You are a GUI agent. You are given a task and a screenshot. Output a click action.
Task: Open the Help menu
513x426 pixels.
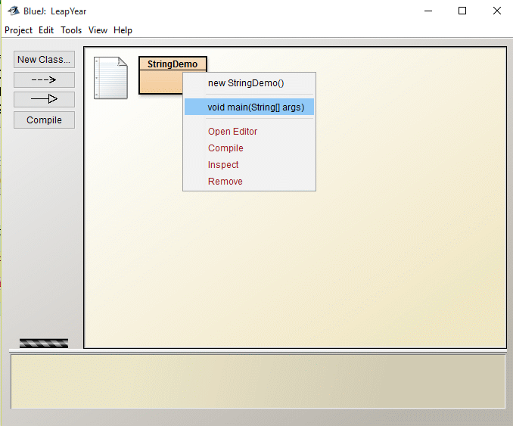pos(123,30)
